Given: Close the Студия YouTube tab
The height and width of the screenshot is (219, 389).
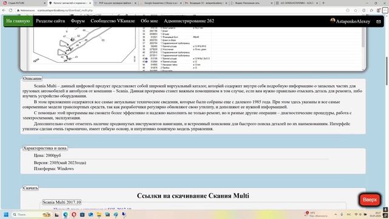Looking at the screenshot, I should point(44,3).
